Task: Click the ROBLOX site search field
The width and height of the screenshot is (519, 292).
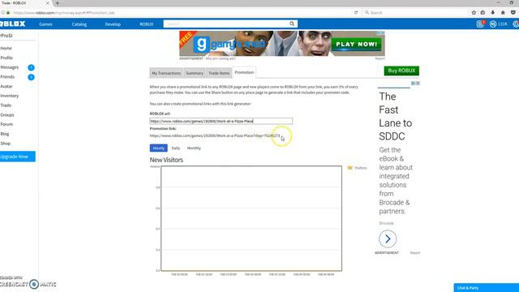Action: tap(226, 24)
